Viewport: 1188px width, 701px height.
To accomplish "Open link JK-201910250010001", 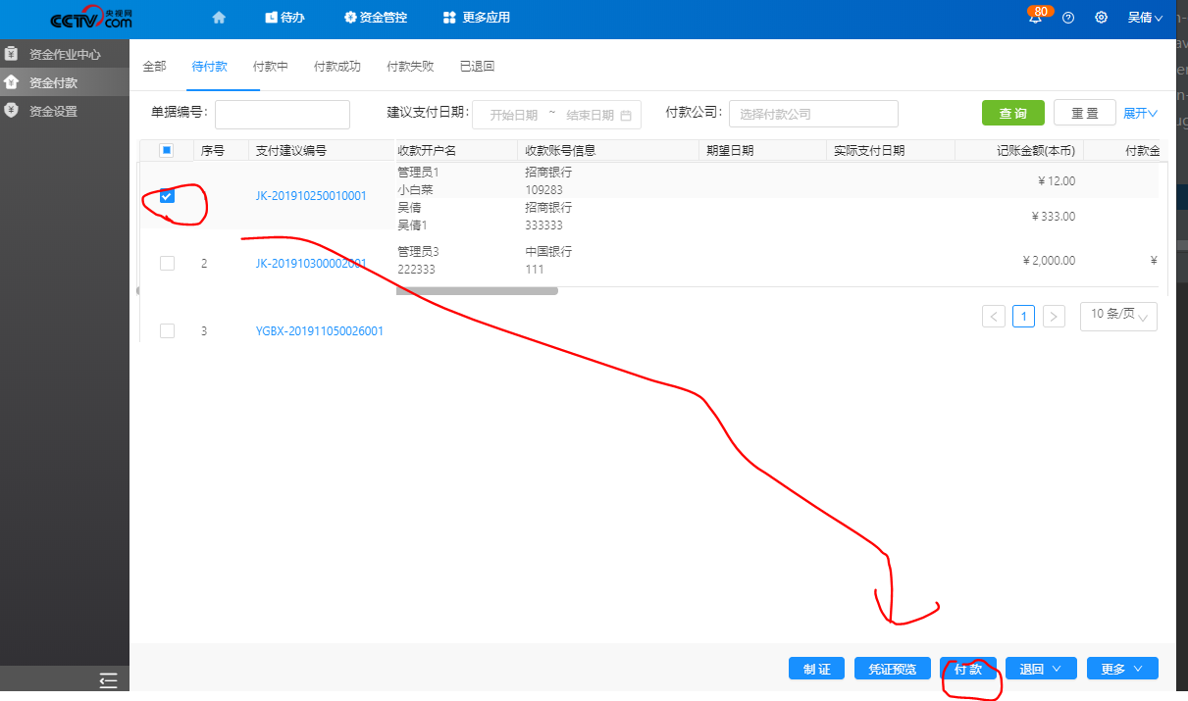I will click(x=311, y=196).
